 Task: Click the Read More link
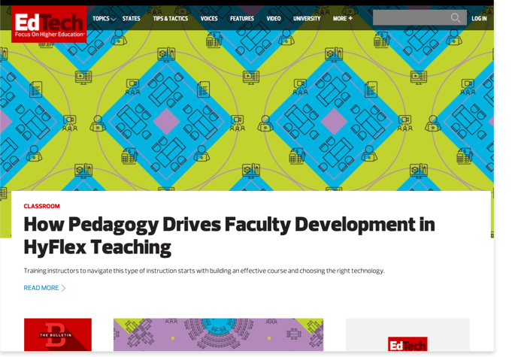point(41,288)
